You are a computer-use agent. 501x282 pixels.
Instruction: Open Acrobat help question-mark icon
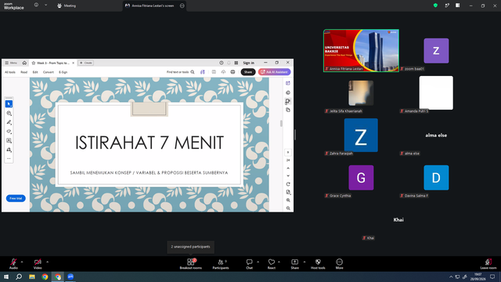(221, 63)
